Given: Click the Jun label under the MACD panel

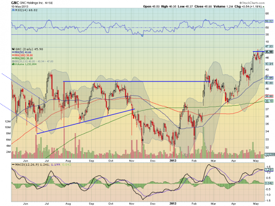Looking at the screenshot, I should point(26,204).
